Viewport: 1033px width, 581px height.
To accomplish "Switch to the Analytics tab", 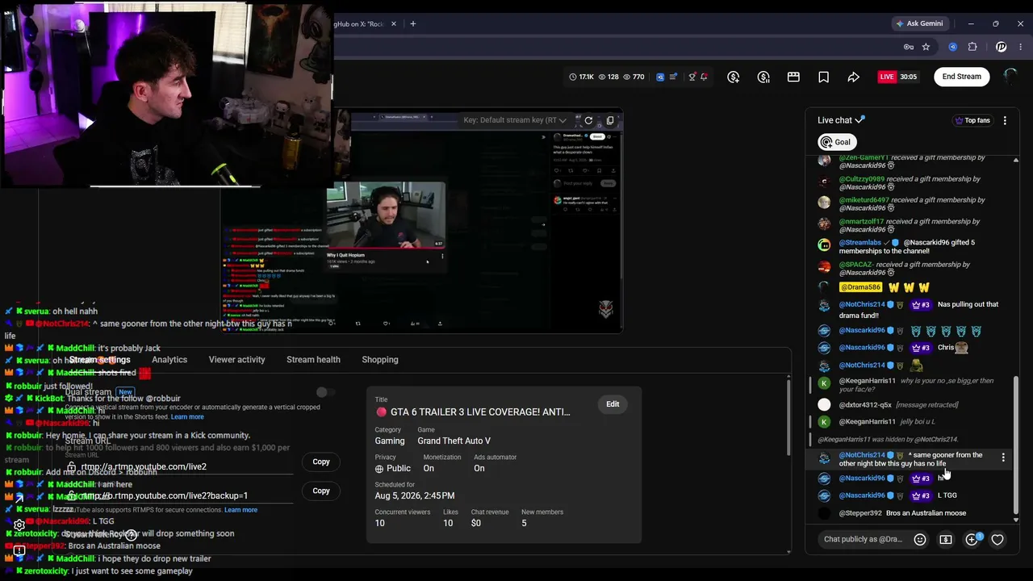I will click(x=169, y=360).
